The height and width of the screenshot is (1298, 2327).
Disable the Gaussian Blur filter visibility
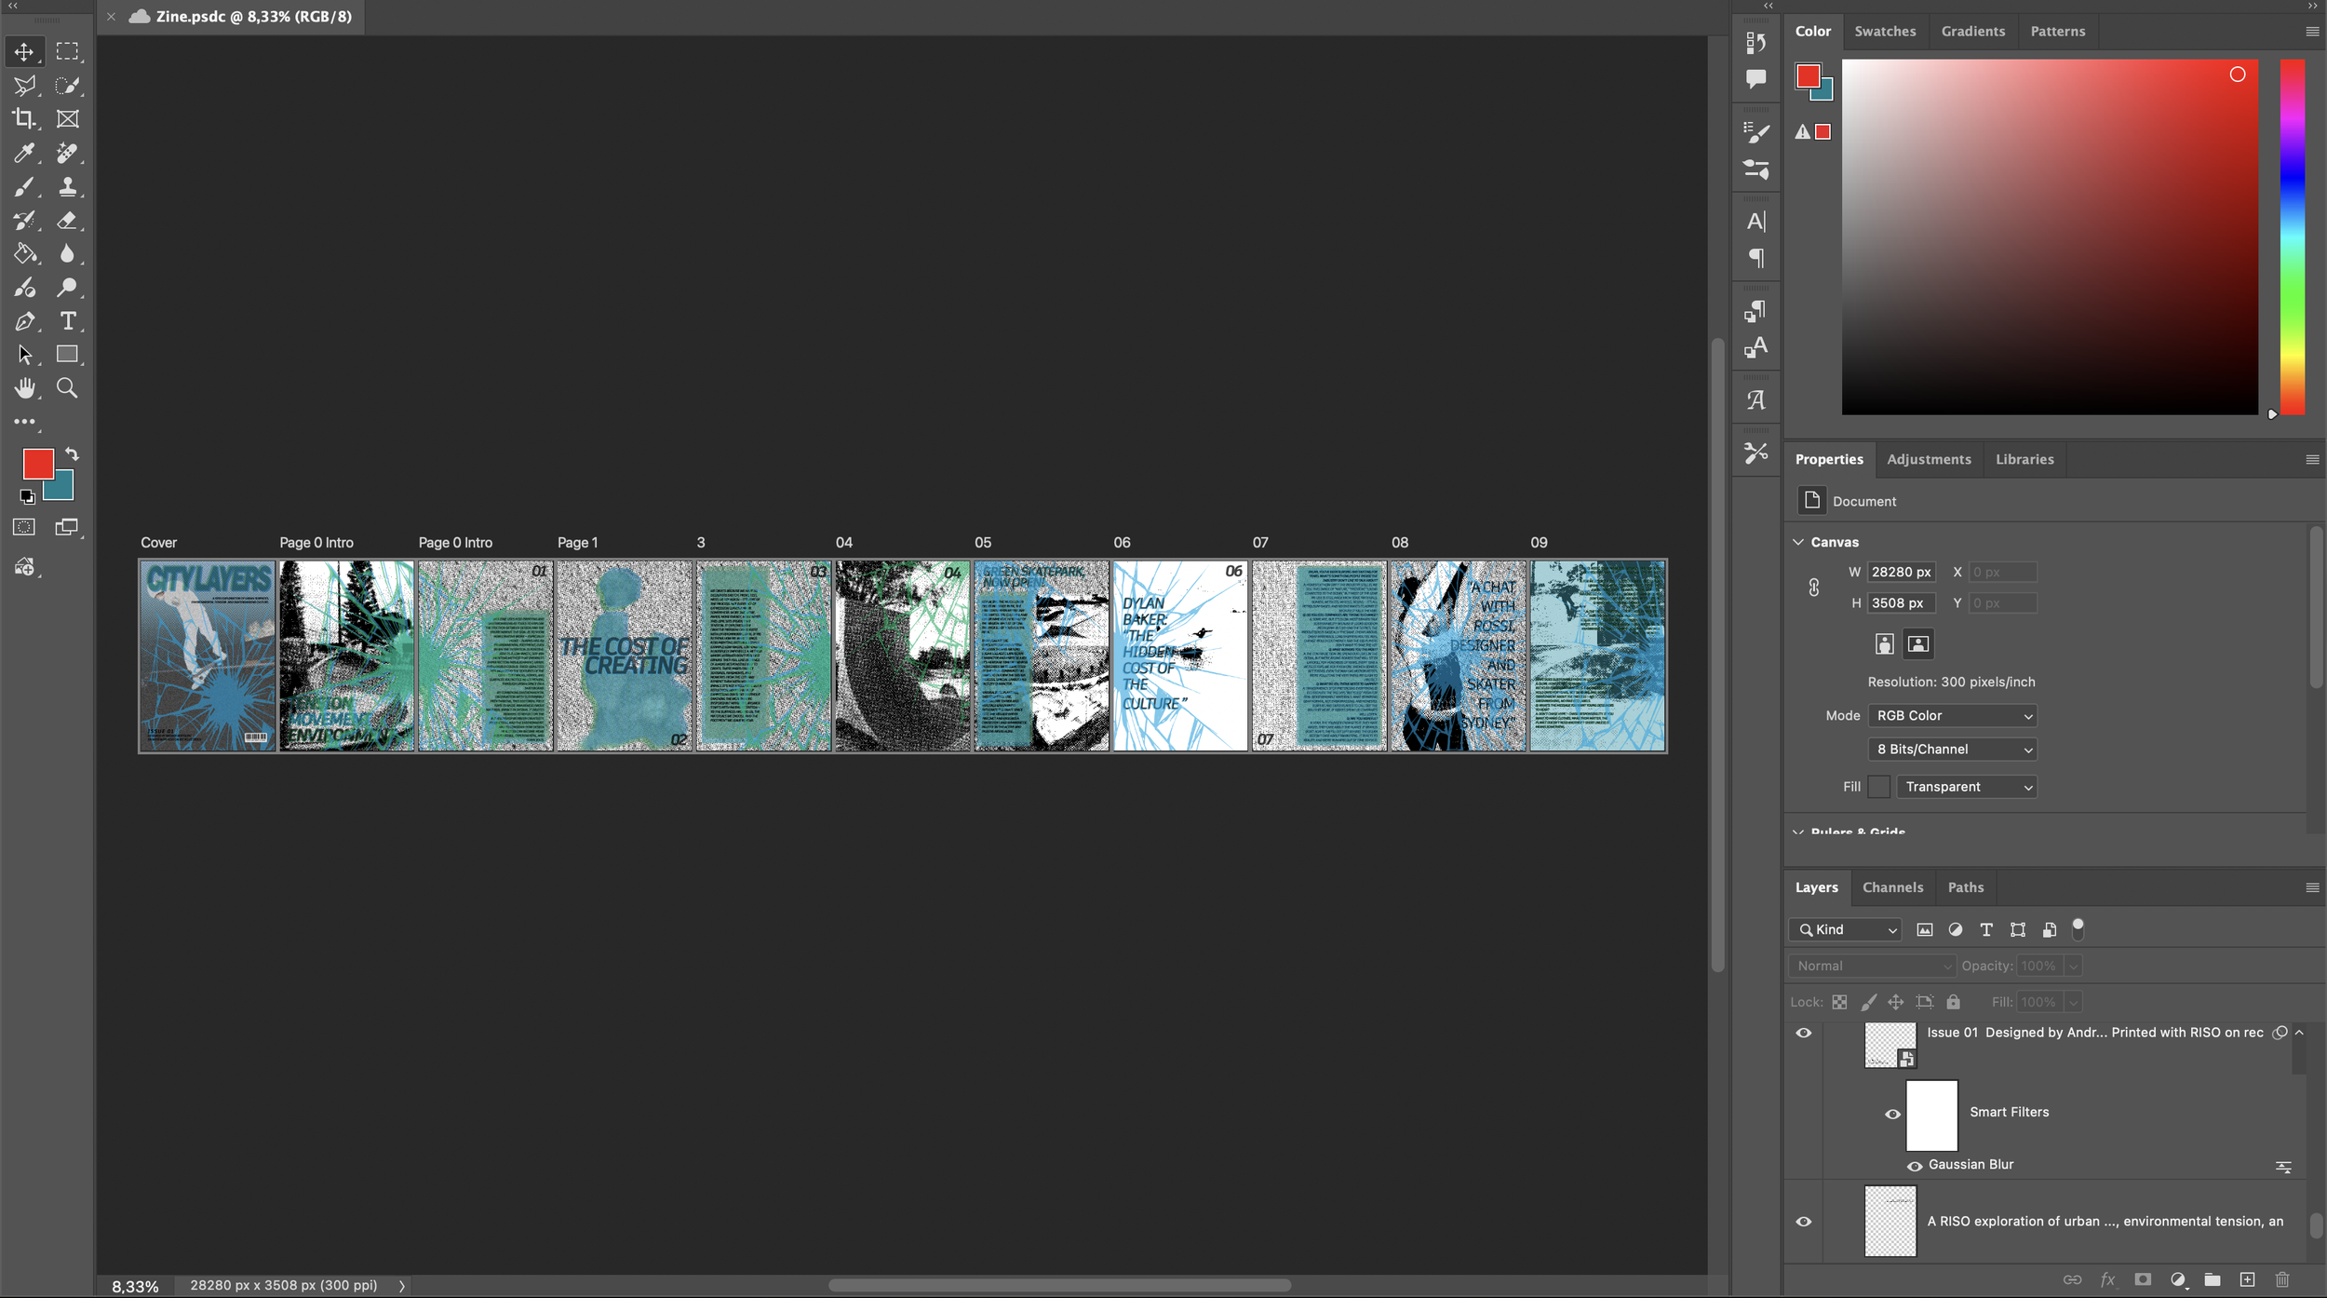1916,1166
